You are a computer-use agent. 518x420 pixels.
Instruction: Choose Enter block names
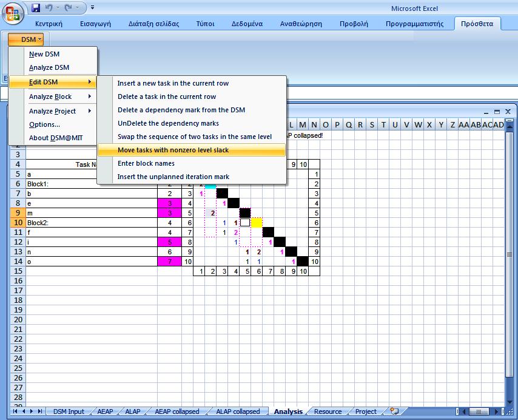pos(192,163)
